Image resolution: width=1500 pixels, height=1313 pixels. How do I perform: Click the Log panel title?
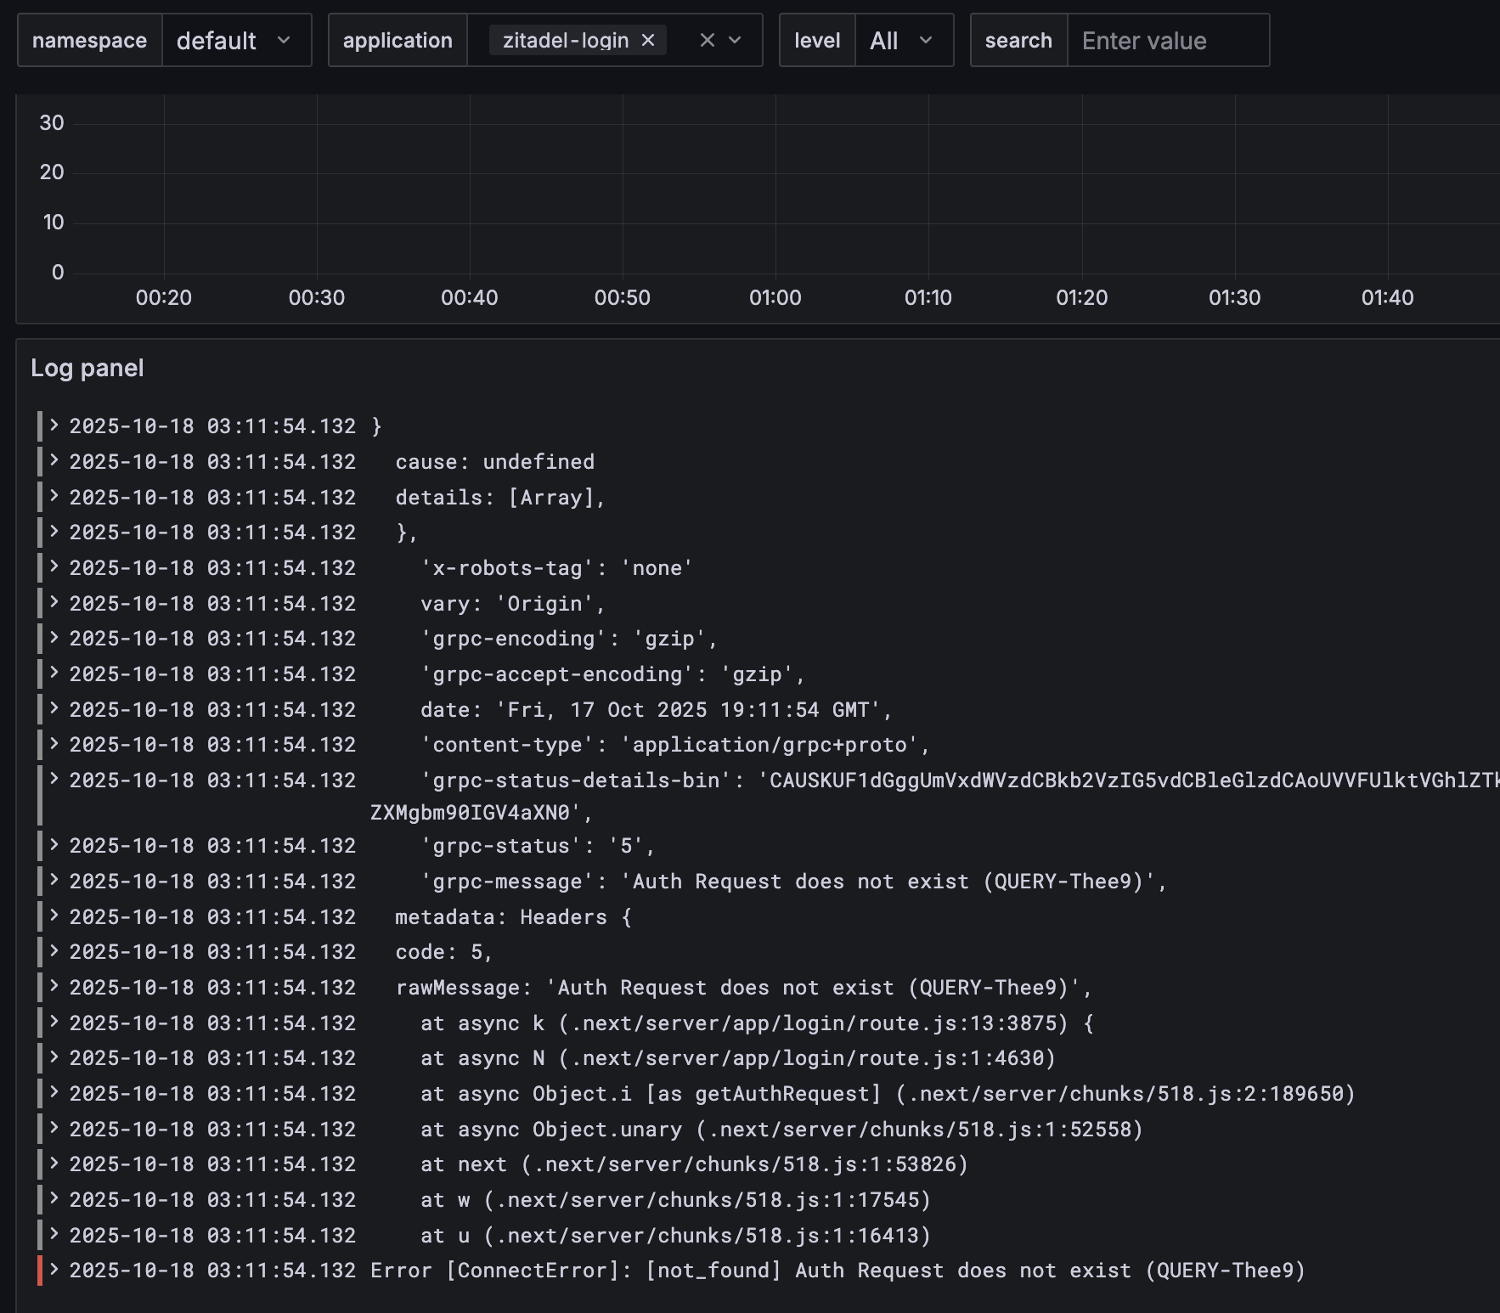coord(87,368)
